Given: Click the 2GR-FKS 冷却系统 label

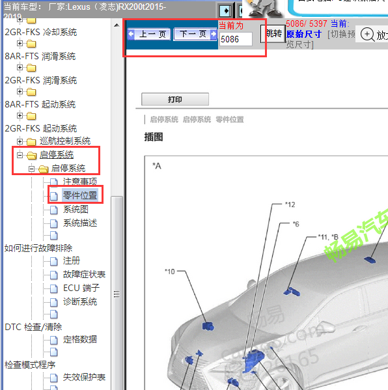Looking at the screenshot, I should tap(41, 32).
